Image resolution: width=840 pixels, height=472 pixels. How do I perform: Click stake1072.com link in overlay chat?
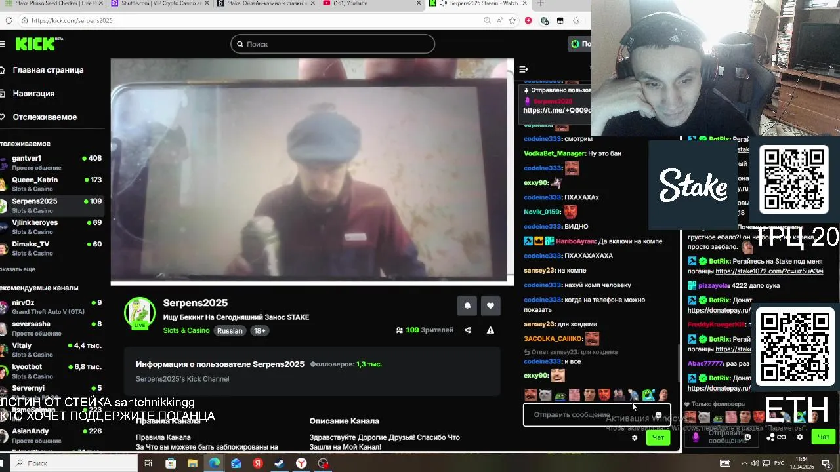tap(769, 271)
